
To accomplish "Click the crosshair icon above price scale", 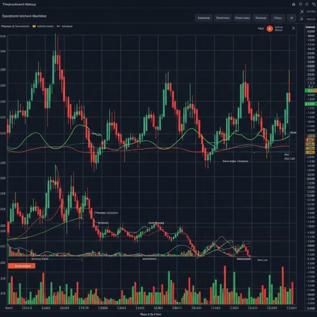I will pos(302,11).
